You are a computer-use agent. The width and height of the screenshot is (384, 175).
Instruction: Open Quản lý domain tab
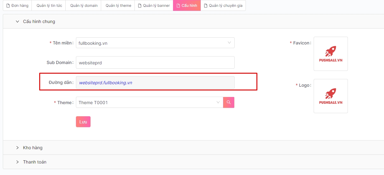[x=83, y=6]
